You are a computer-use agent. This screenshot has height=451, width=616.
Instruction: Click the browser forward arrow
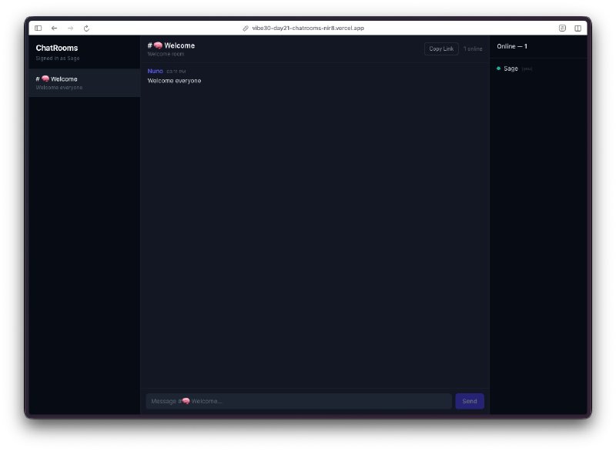[x=70, y=28]
